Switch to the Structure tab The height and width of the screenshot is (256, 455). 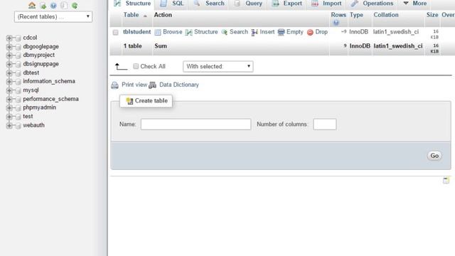coord(132,4)
